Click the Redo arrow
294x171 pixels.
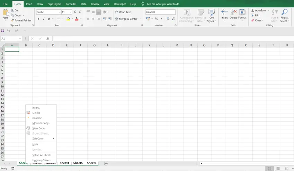point(17,31)
